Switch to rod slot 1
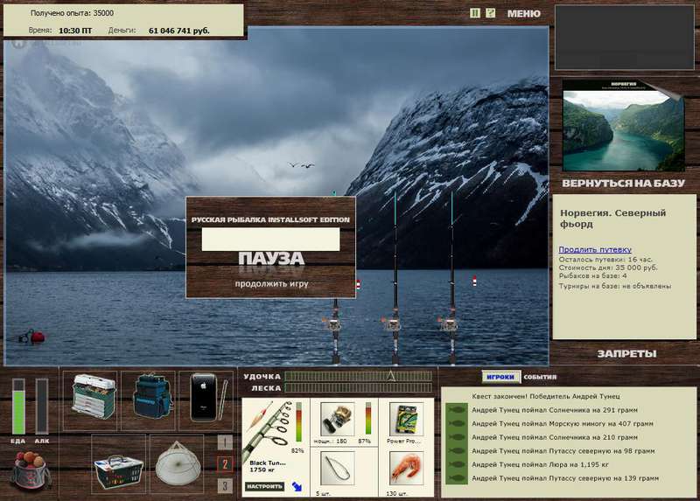 pos(225,442)
